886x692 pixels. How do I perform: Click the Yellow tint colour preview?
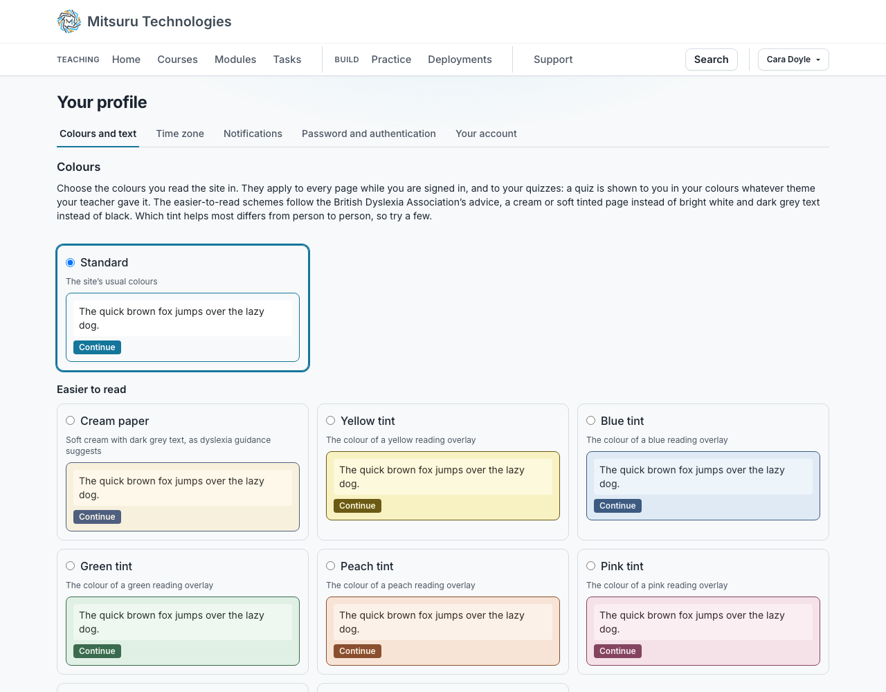(x=443, y=486)
